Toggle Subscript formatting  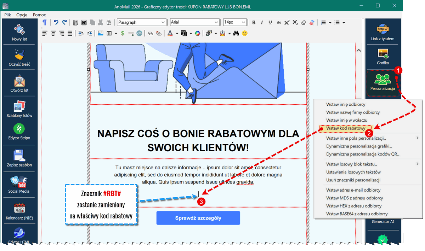pyautogui.click(x=295, y=22)
